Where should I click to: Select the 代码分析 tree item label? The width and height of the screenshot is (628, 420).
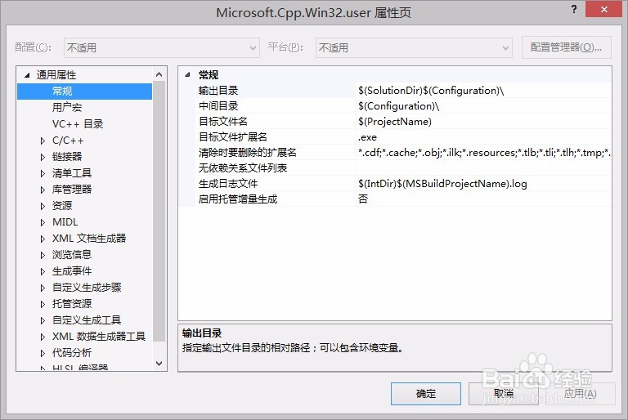pyautogui.click(x=72, y=353)
